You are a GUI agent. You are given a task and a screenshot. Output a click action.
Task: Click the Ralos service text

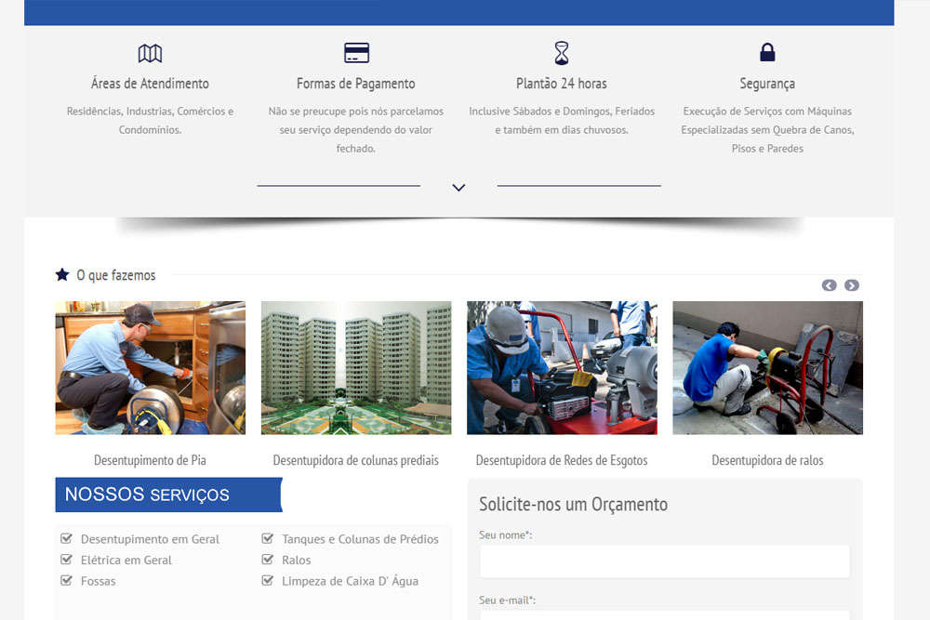point(297,560)
